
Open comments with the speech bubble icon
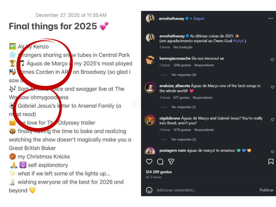click(x=160, y=161)
